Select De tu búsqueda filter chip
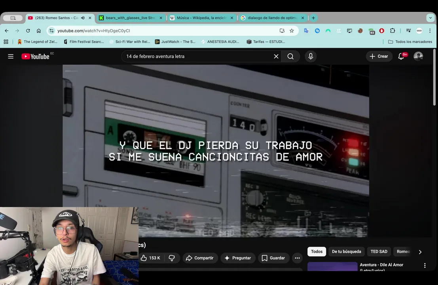The width and height of the screenshot is (438, 285). [x=346, y=251]
